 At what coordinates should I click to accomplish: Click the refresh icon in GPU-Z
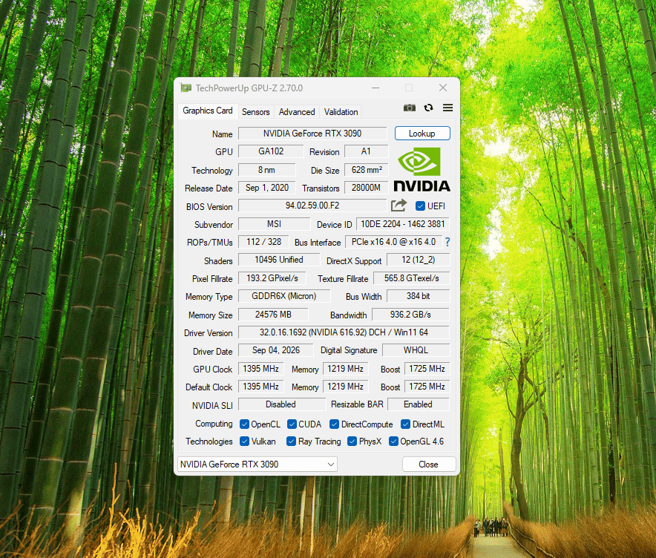tap(428, 108)
